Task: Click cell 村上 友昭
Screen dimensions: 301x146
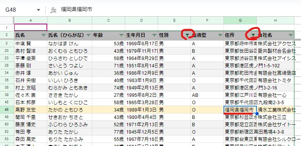Action: (x=31, y=88)
